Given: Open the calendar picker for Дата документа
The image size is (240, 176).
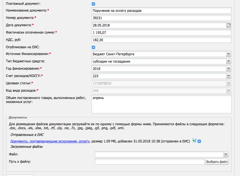Looking at the screenshot, I should pos(229,25).
